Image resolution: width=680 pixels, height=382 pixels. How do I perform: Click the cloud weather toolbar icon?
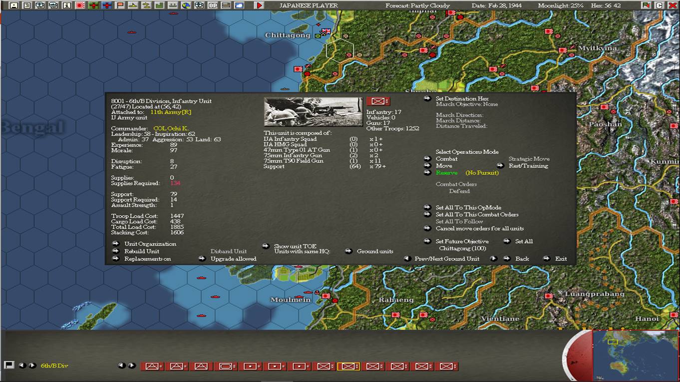[239, 5]
